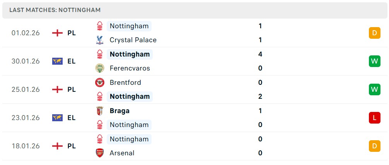Click the green W badge for Ferencvaros match
Screen dimensions: 389x165
point(374,61)
